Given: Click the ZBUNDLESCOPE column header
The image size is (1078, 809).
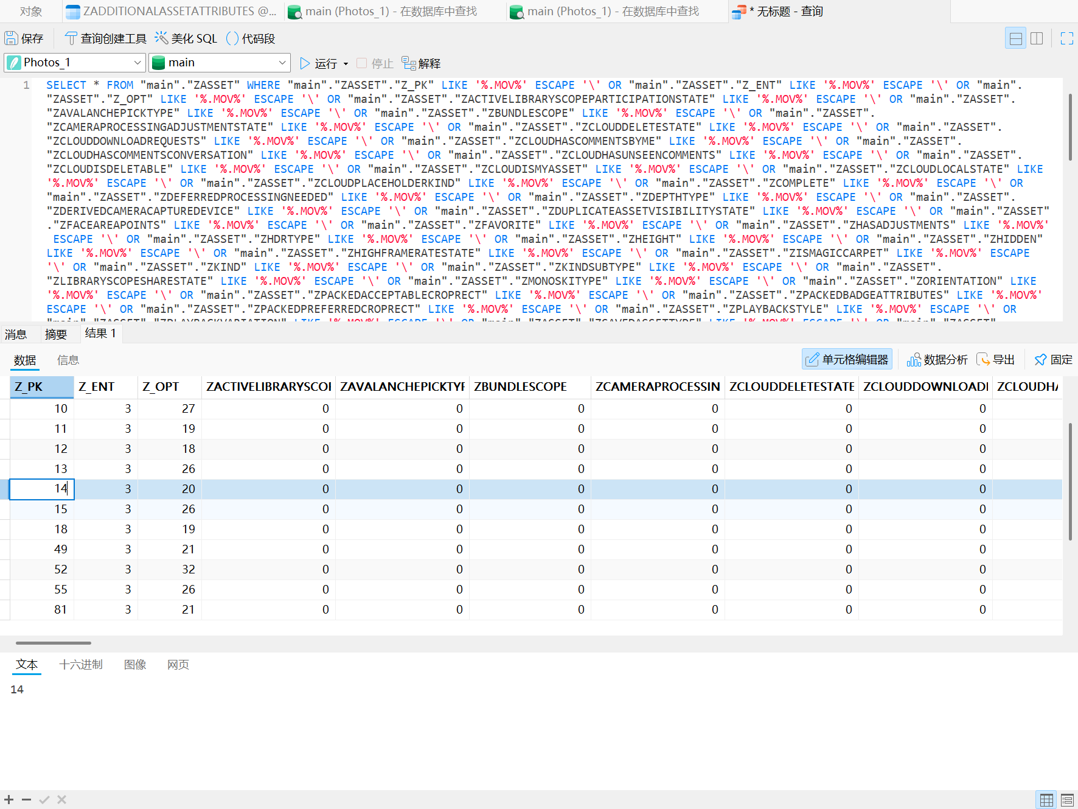Looking at the screenshot, I should point(530,387).
